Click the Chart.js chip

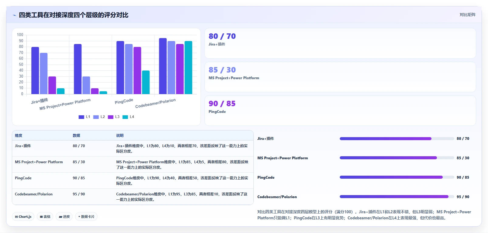pos(23,217)
